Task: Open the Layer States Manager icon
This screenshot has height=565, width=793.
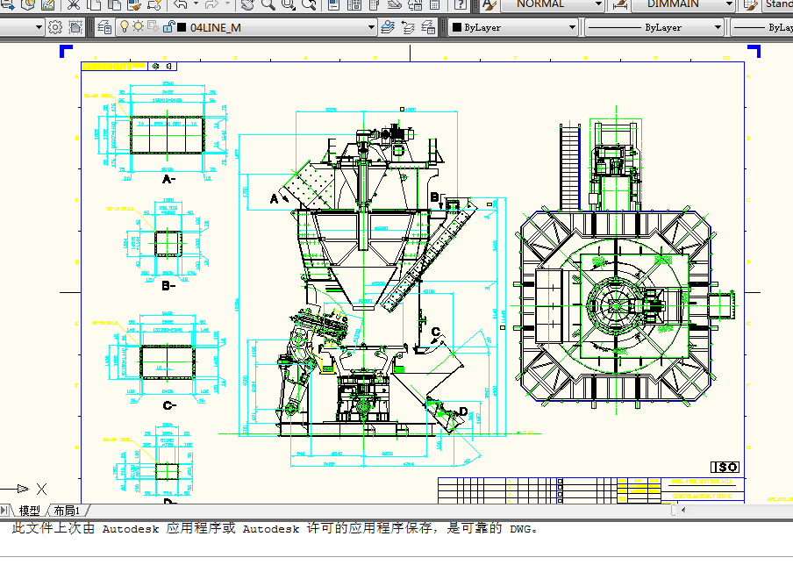Action: [x=428, y=27]
